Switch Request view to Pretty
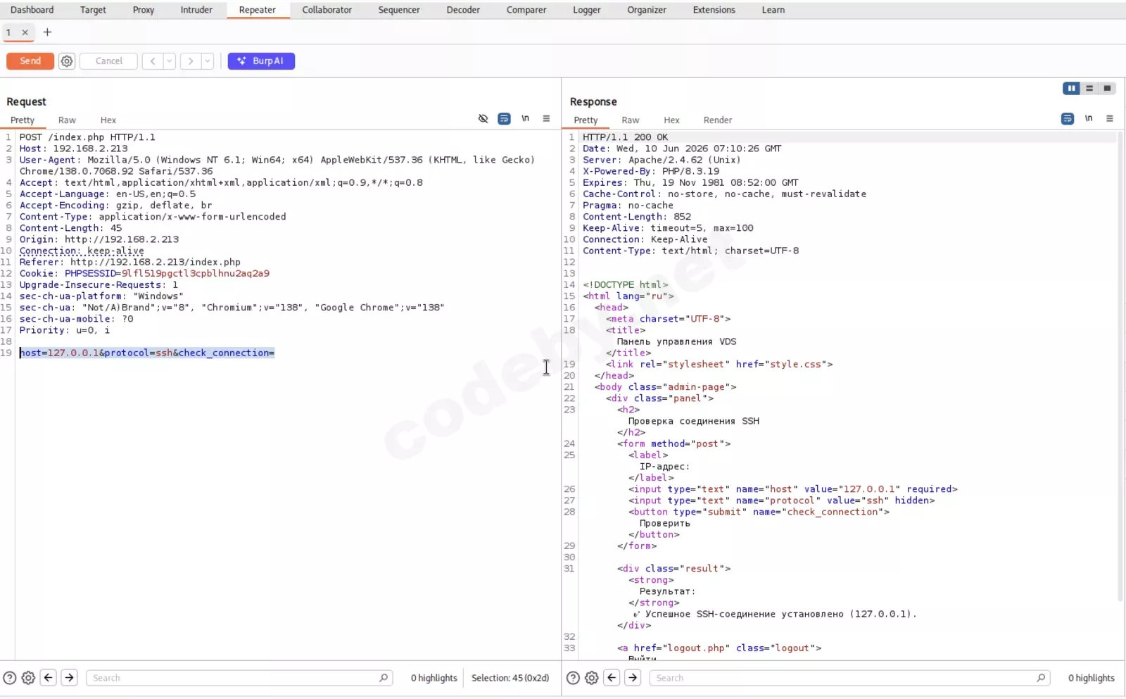The height and width of the screenshot is (699, 1126). (23, 120)
